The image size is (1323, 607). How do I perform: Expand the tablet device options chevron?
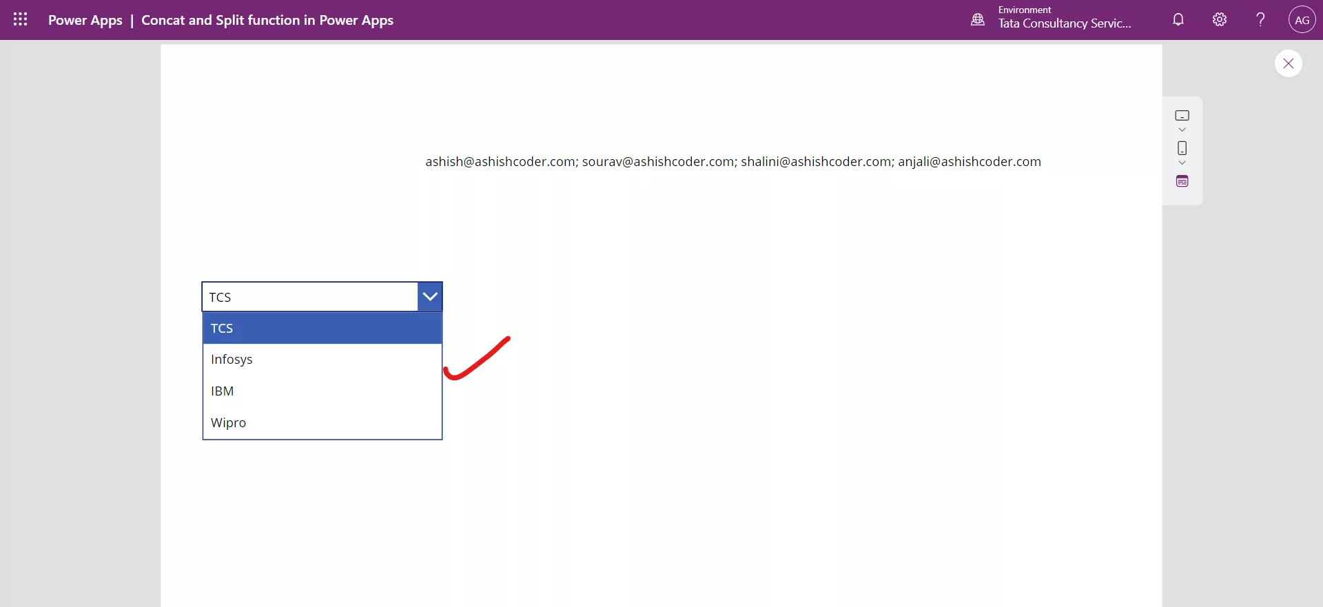(1182, 130)
